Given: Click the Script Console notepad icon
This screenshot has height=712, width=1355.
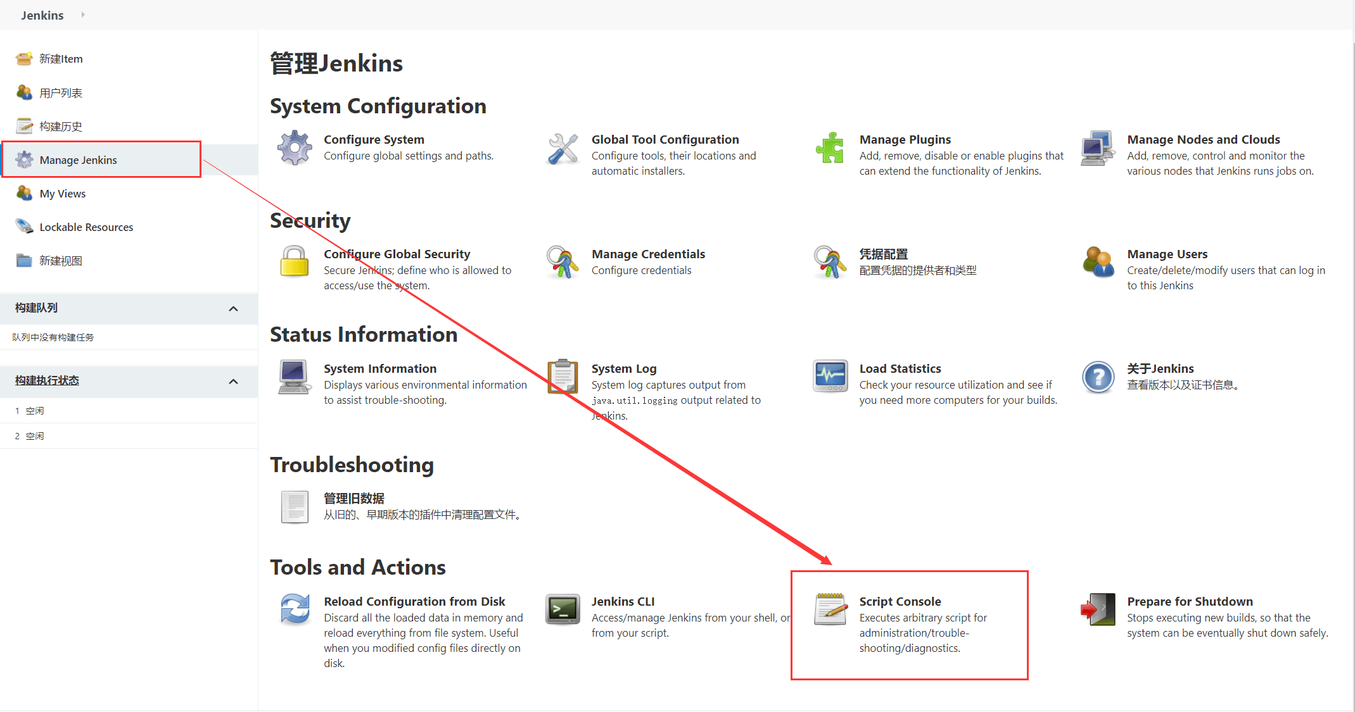Looking at the screenshot, I should [x=830, y=609].
